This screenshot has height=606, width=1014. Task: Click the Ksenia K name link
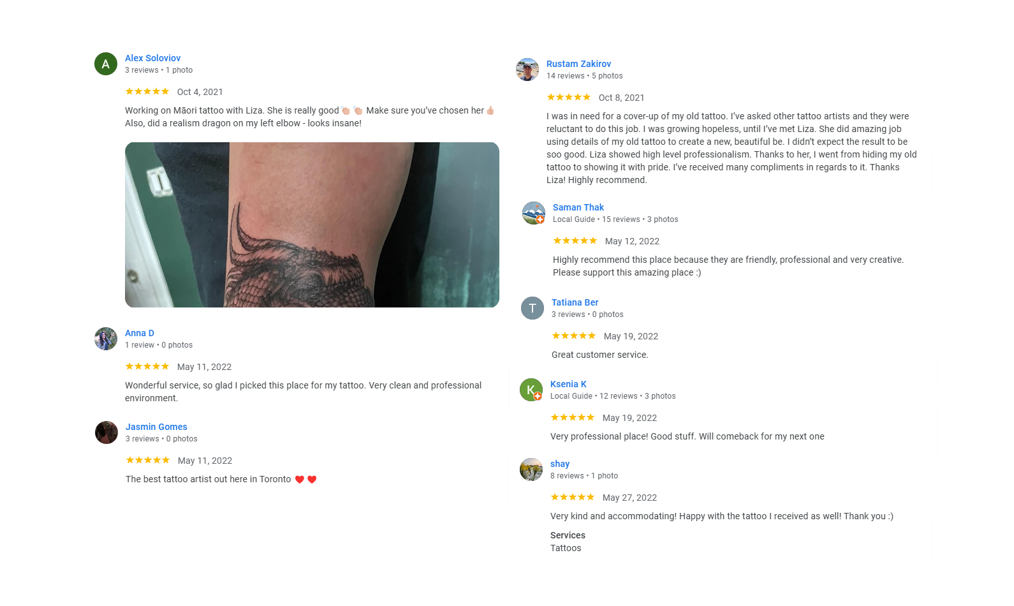pos(568,384)
